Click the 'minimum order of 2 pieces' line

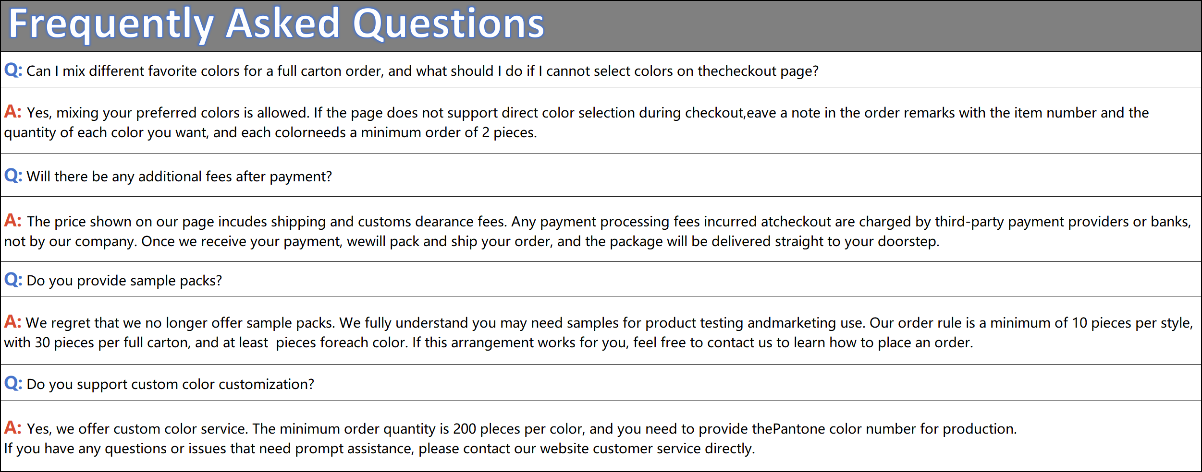tap(270, 132)
